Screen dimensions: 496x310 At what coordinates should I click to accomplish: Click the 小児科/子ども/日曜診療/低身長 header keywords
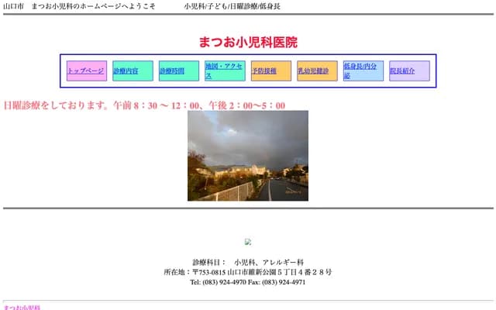(x=232, y=6)
